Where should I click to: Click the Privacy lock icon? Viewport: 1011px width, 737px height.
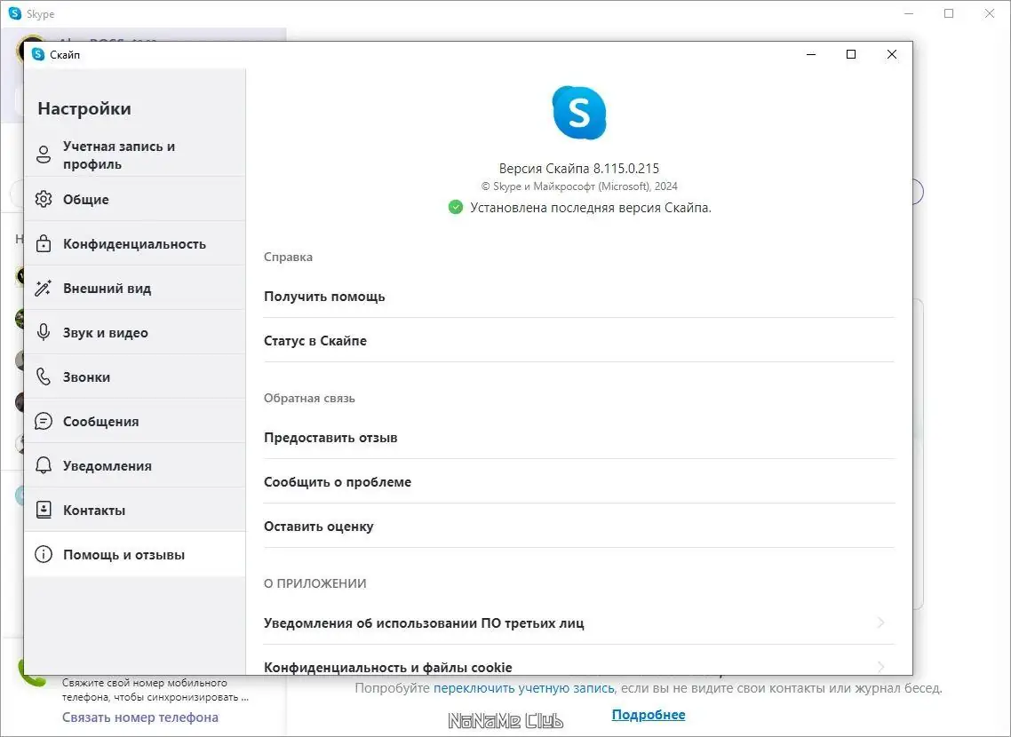[44, 243]
